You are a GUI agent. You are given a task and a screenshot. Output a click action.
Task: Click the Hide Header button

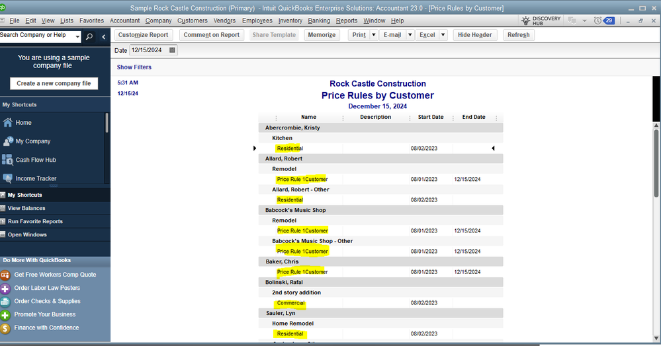(474, 35)
